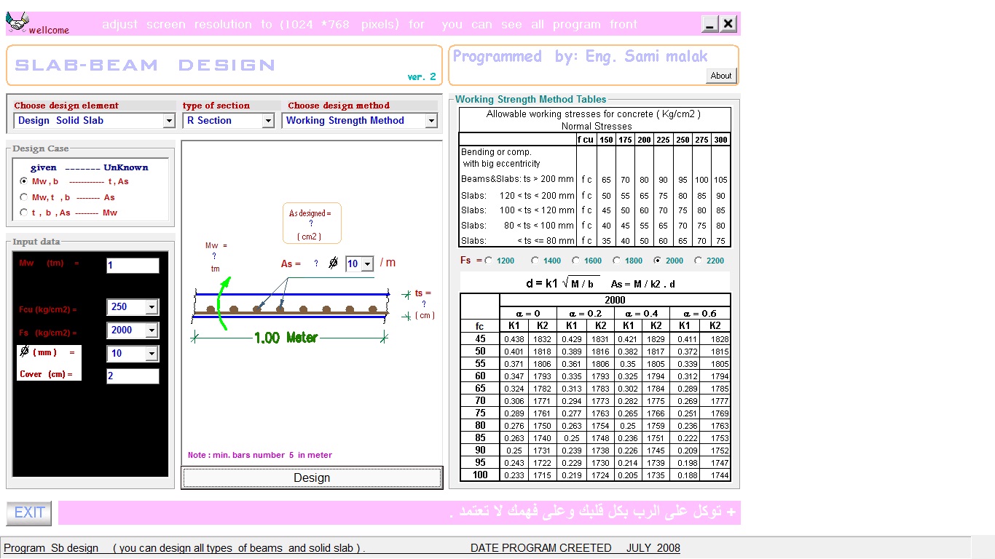Expand the Fcu (kg/cm2) dropdown showing 250
995x559 pixels.
tap(152, 308)
